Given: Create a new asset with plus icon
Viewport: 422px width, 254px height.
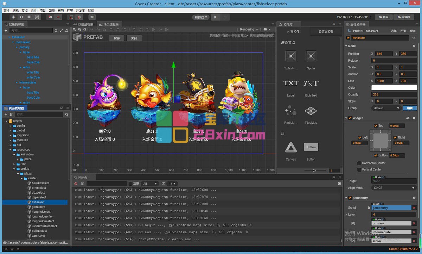Looking at the screenshot, I should tap(6, 114).
